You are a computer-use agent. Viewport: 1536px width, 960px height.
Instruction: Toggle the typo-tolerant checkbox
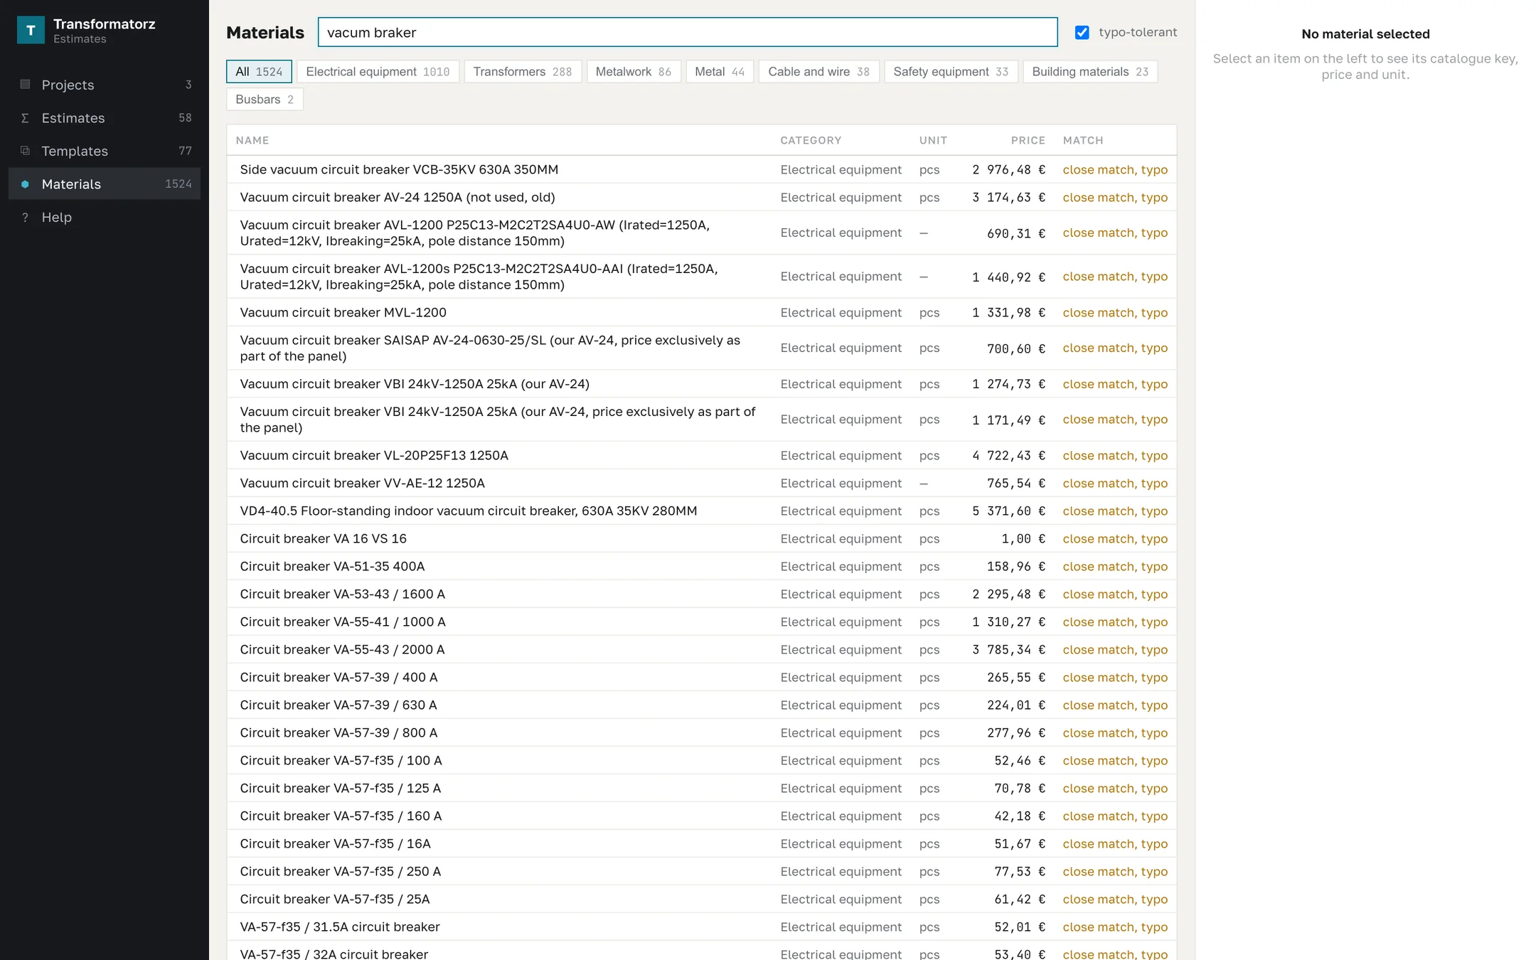point(1082,32)
